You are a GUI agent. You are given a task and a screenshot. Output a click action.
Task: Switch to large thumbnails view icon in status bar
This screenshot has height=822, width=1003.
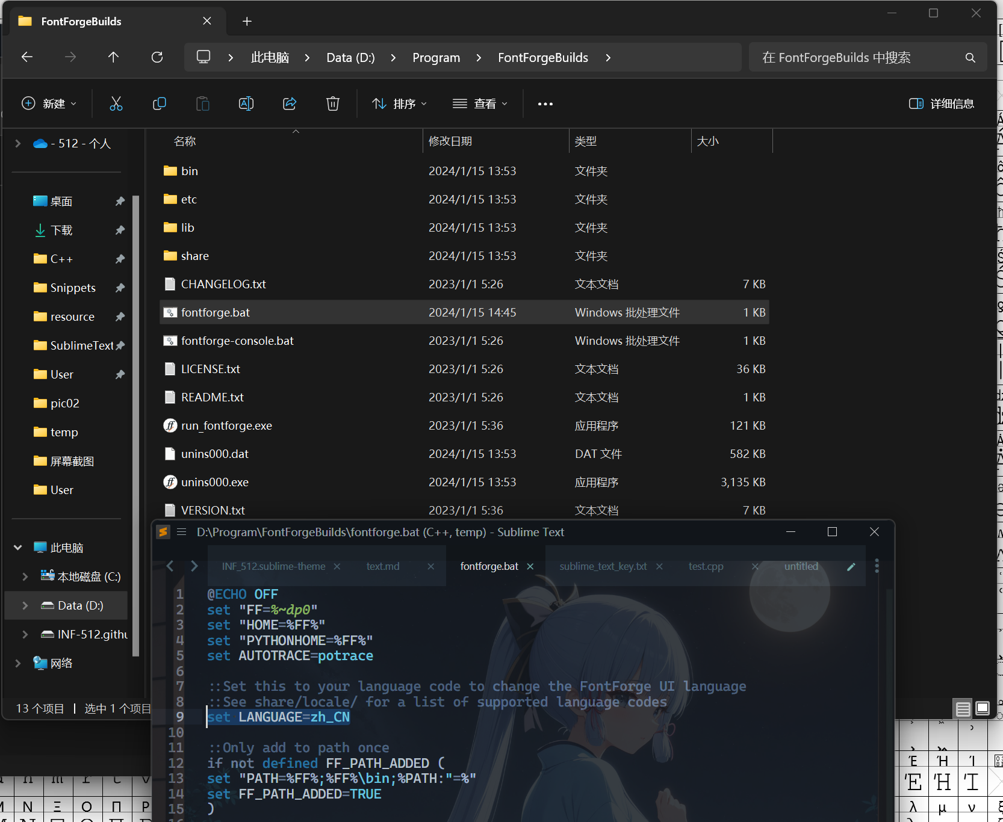click(983, 709)
